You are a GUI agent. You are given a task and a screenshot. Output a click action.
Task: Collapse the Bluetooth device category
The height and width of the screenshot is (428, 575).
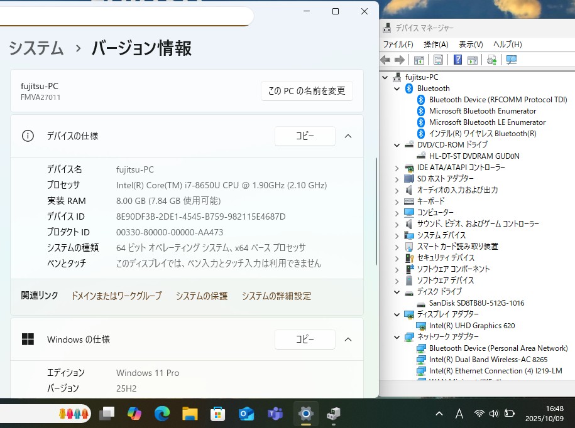pos(397,88)
